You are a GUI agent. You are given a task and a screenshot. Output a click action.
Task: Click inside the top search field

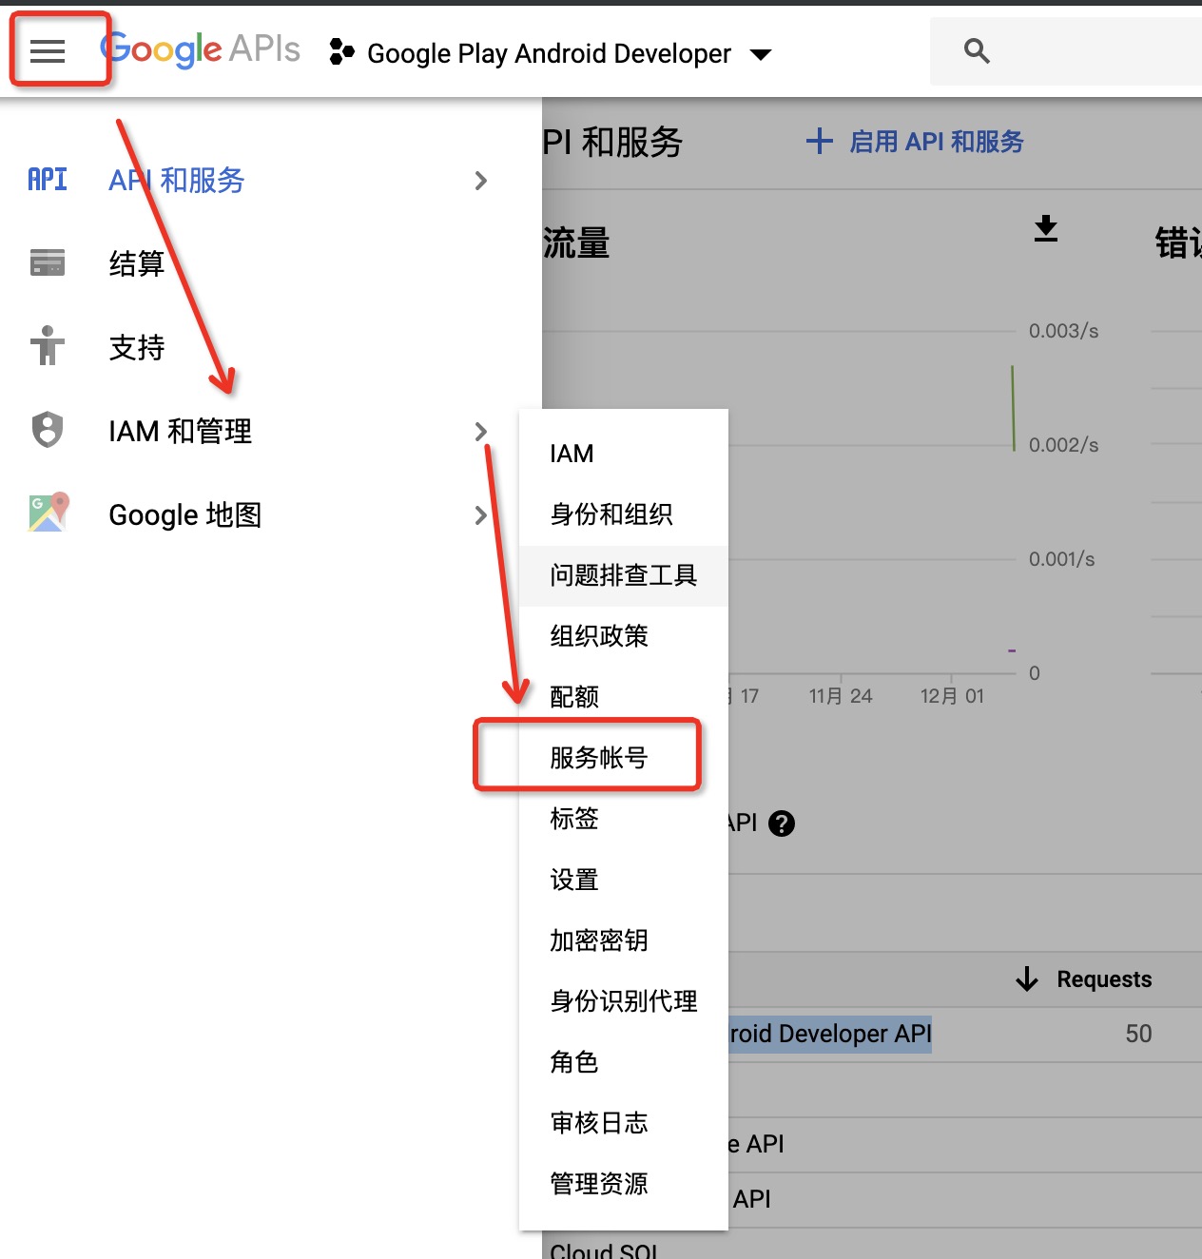pos(1094,51)
